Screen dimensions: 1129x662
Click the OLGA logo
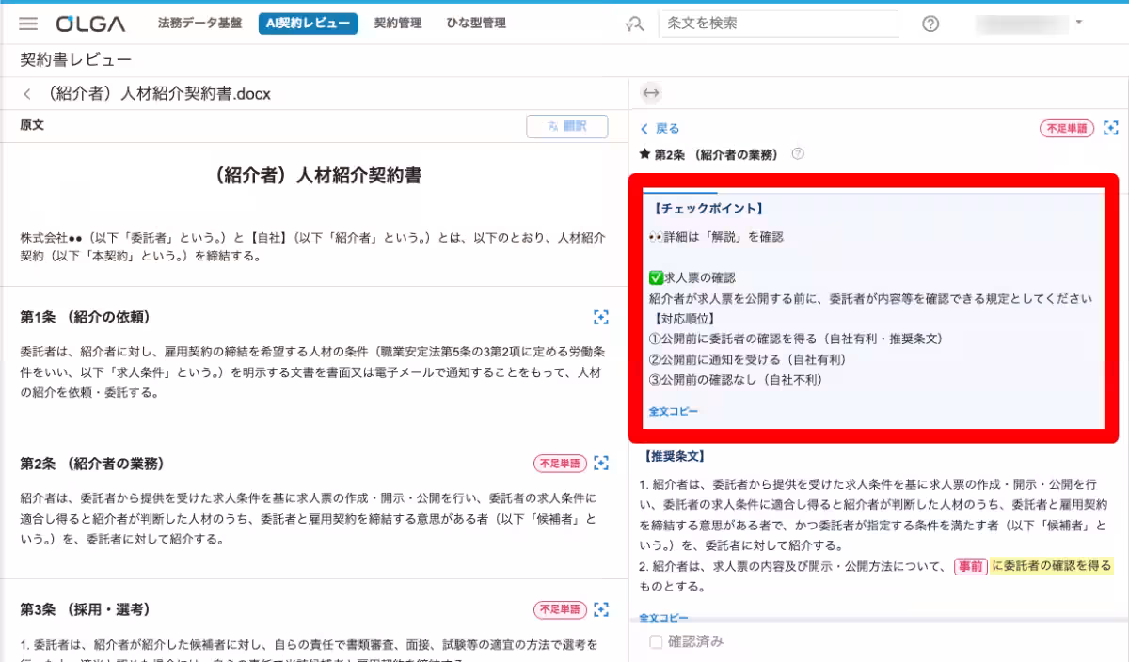click(x=89, y=24)
